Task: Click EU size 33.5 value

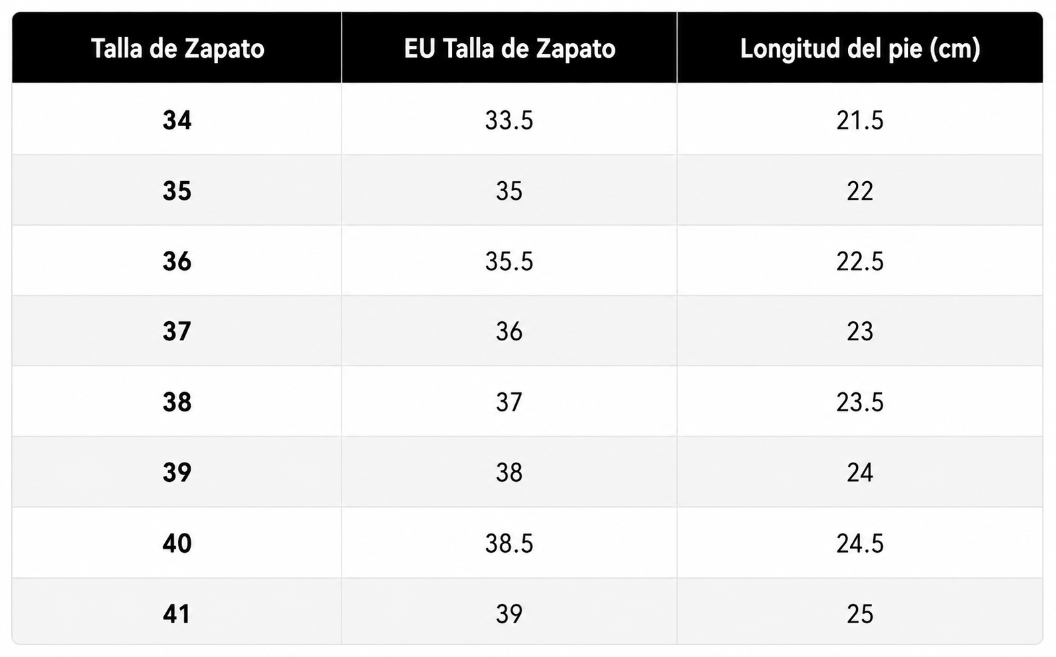Action: click(509, 119)
